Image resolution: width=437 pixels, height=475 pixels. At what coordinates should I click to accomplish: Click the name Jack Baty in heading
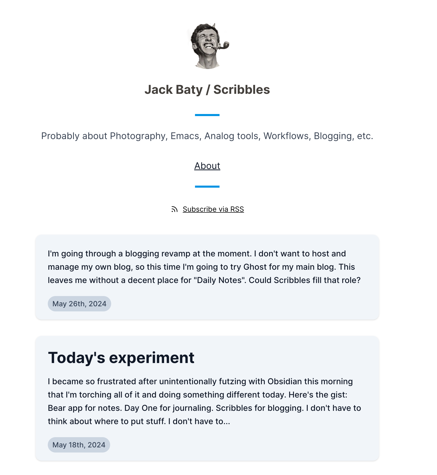pyautogui.click(x=174, y=90)
